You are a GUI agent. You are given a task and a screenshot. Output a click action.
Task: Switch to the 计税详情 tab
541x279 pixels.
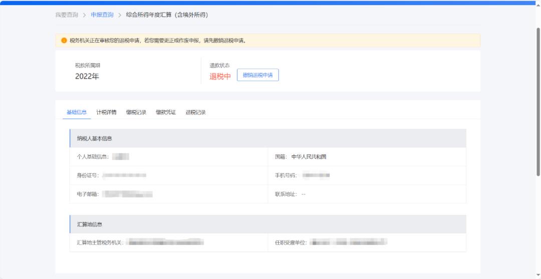pos(106,112)
